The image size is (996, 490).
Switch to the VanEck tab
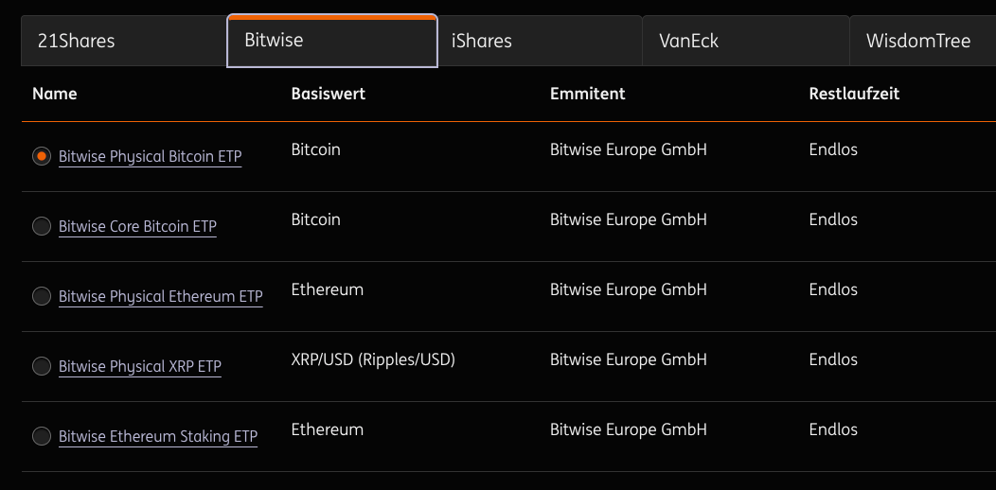click(x=745, y=41)
